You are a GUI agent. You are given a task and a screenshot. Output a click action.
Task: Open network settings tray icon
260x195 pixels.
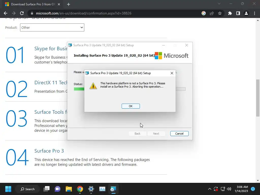tap(223, 189)
